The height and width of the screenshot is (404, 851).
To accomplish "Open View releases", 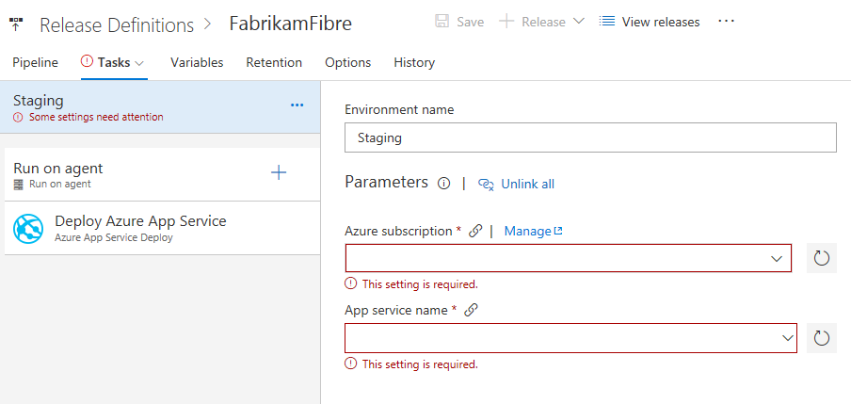I will click(x=650, y=22).
